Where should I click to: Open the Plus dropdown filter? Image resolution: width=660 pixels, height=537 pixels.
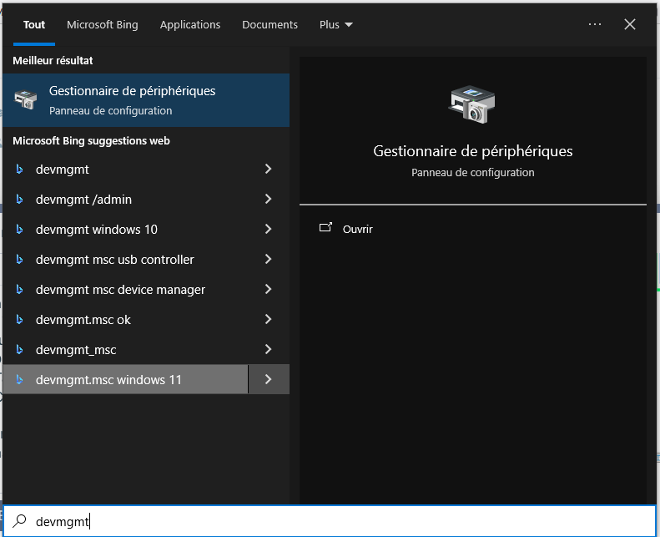[x=335, y=25]
